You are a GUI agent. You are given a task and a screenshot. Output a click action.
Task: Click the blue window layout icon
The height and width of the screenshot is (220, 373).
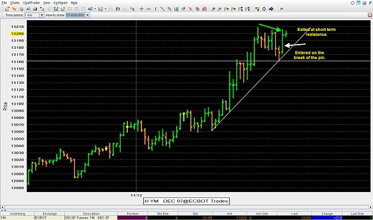coord(358,3)
